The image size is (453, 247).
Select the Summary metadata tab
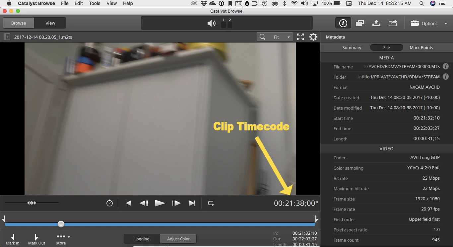coord(352,47)
